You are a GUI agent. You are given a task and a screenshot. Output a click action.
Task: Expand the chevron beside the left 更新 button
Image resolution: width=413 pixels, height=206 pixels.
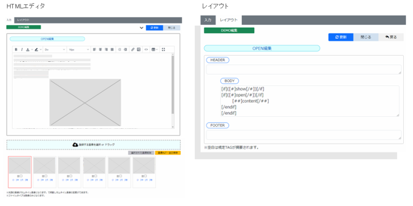(x=141, y=28)
